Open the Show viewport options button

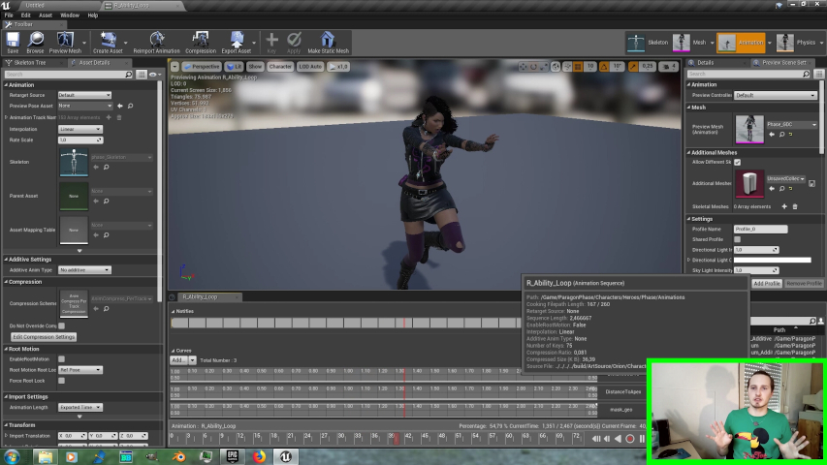(x=255, y=67)
